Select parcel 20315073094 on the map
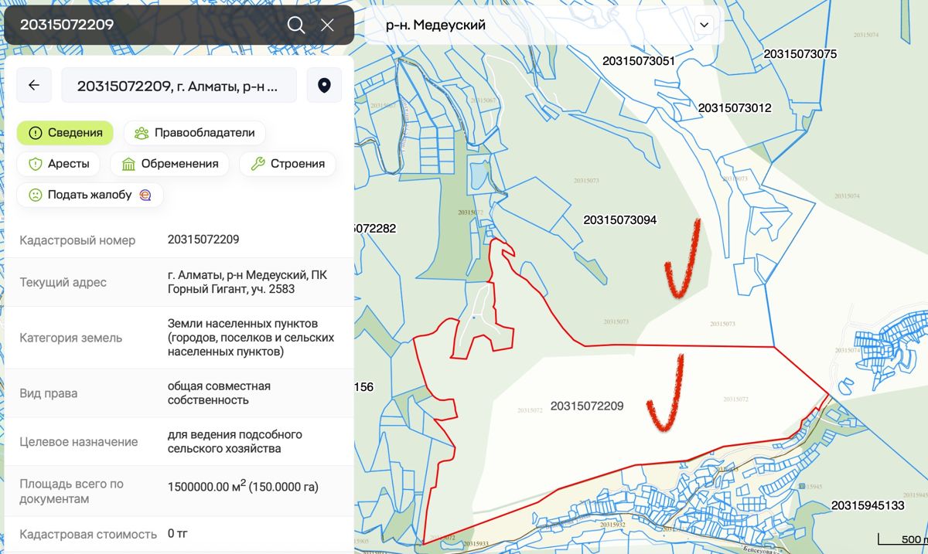Screen dimensions: 928x554 point(620,220)
